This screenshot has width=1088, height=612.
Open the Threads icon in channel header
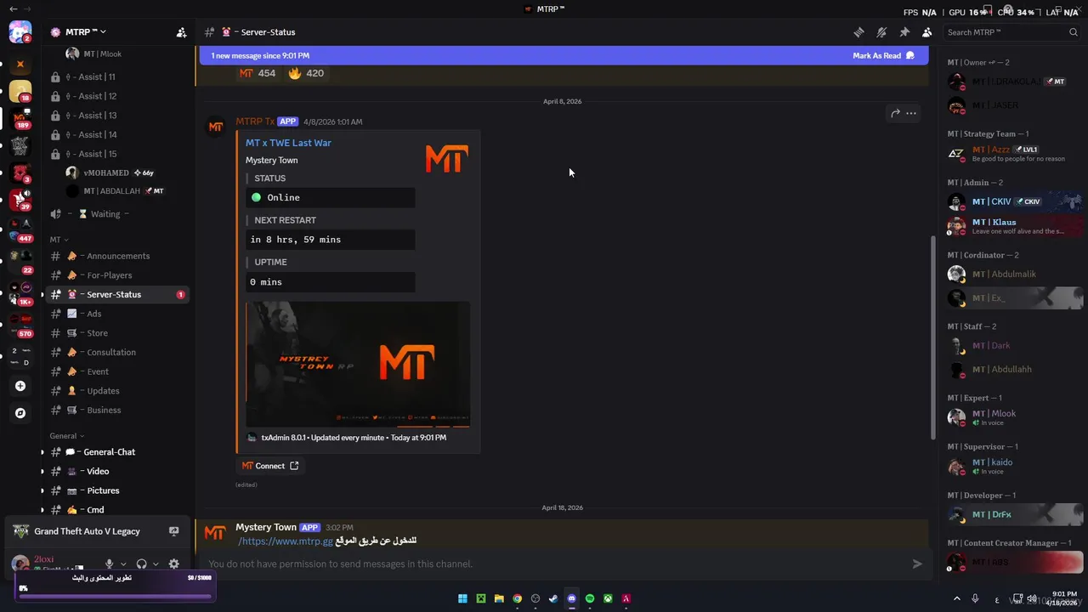858,32
